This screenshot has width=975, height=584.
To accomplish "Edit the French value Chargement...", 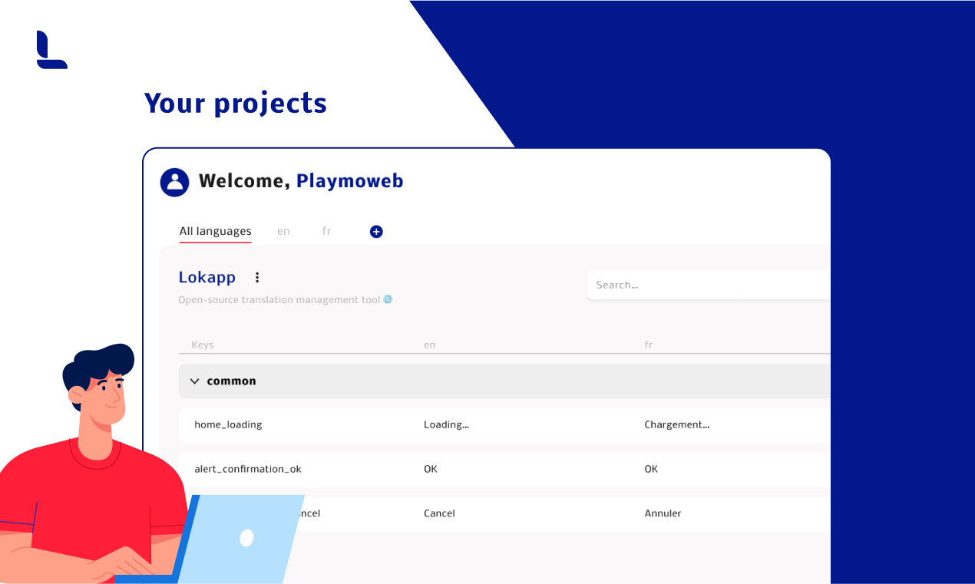I will tap(676, 425).
